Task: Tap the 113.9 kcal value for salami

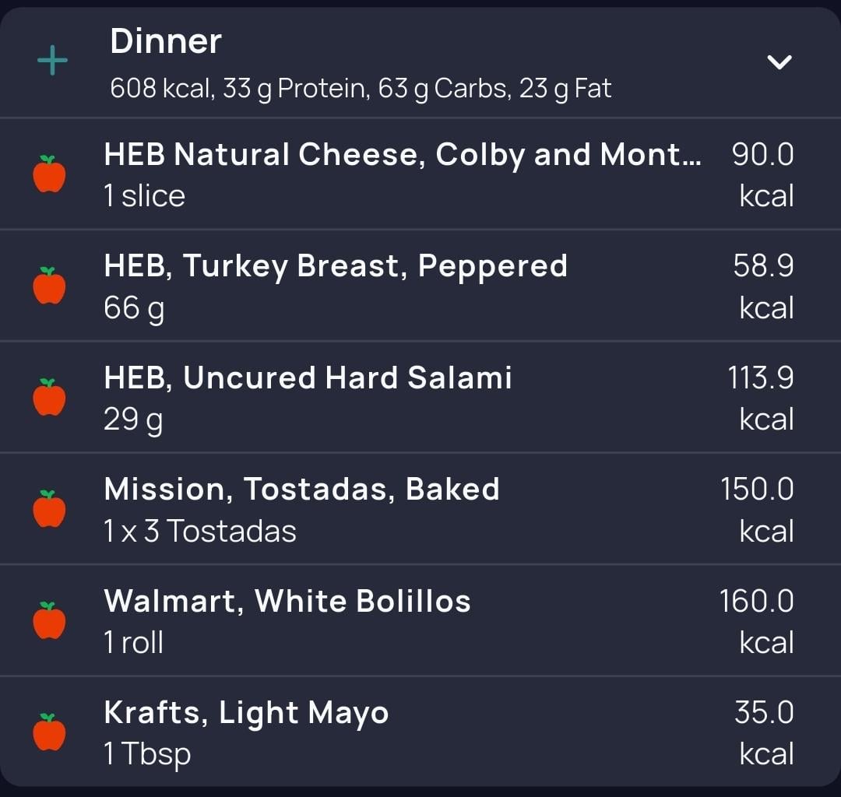Action: (x=761, y=398)
